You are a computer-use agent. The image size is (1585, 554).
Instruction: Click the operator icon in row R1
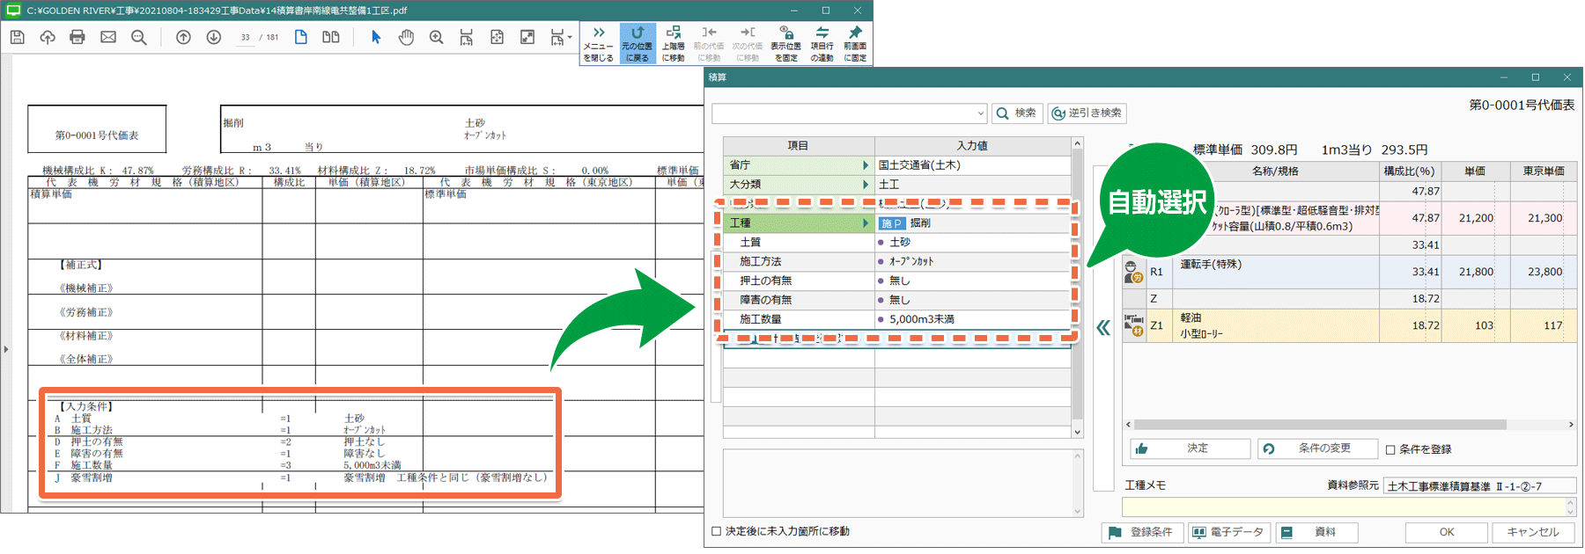pyautogui.click(x=1133, y=272)
